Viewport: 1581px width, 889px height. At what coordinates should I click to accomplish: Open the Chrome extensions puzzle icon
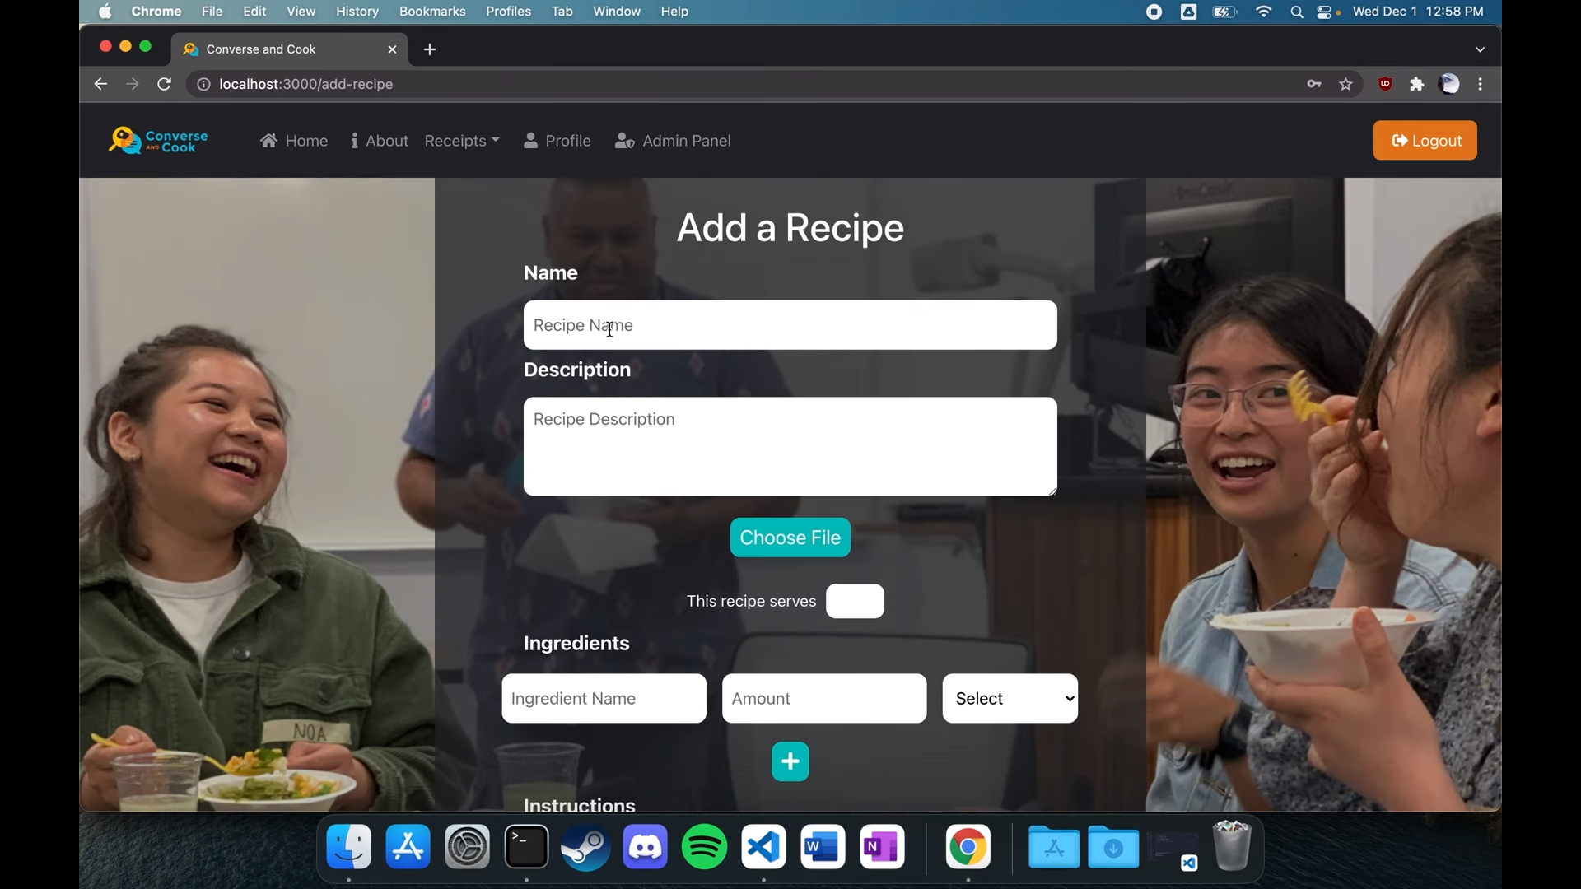pyautogui.click(x=1416, y=84)
